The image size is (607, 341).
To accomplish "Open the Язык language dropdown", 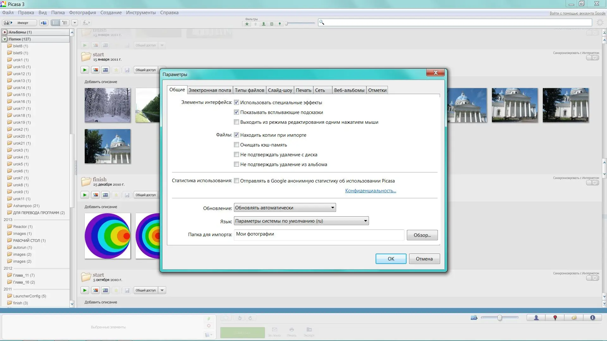I will (301, 221).
